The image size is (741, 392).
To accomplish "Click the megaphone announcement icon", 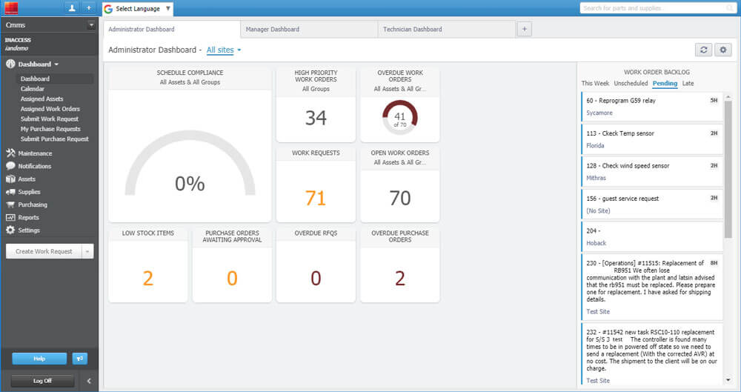I will 80,359.
